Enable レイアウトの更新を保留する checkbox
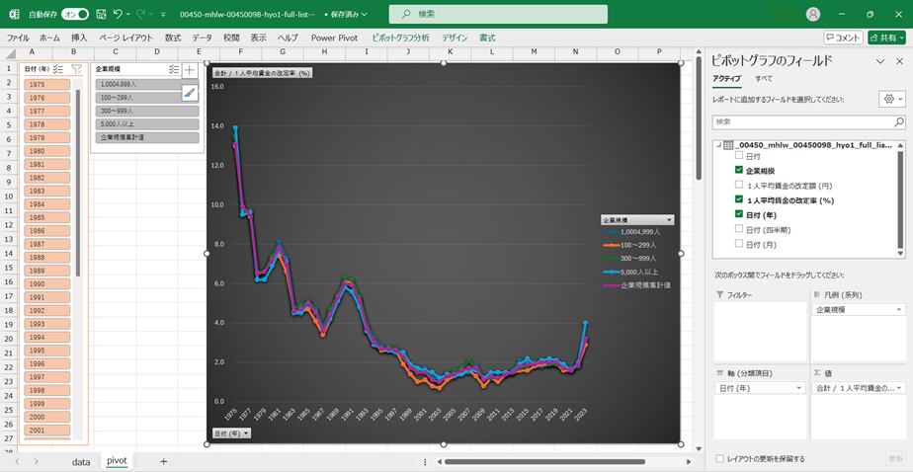This screenshot has width=913, height=472. 719,458
